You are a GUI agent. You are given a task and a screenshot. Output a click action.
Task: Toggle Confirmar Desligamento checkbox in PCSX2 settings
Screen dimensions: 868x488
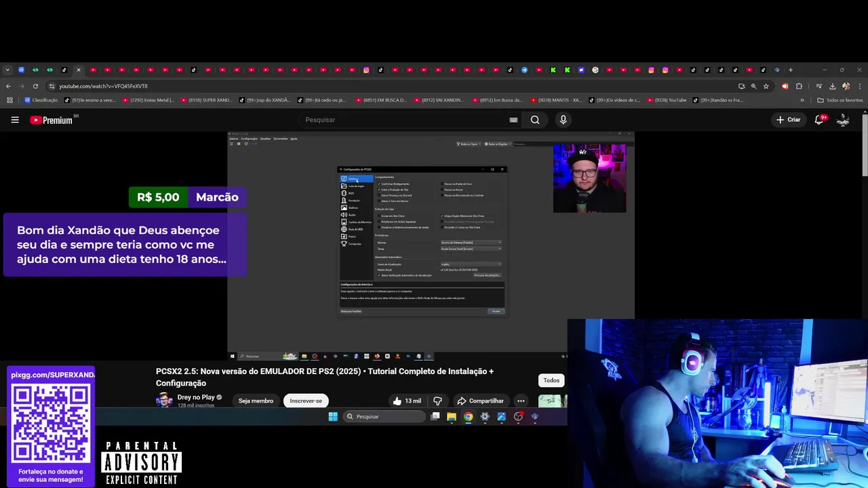[379, 184]
